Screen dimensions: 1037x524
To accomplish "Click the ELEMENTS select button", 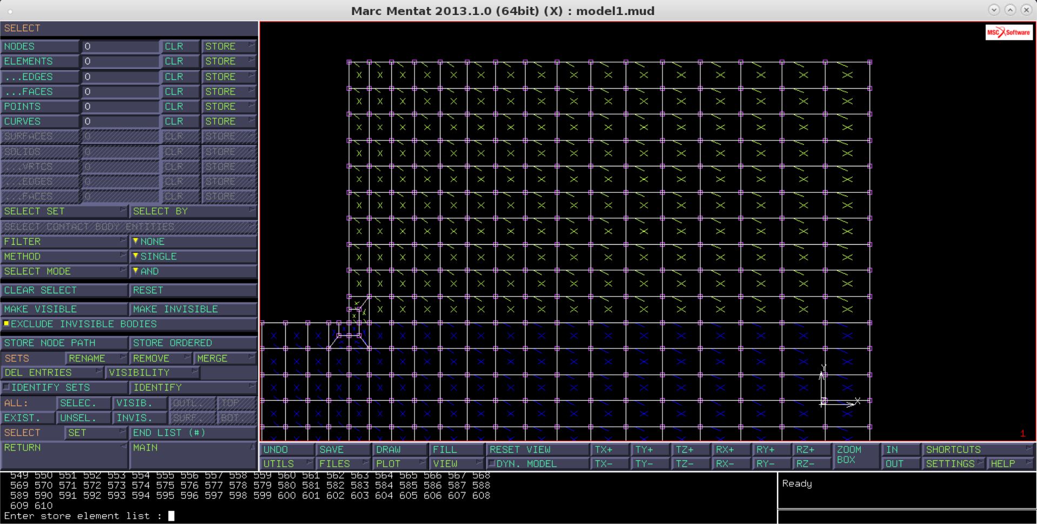I will tap(40, 62).
